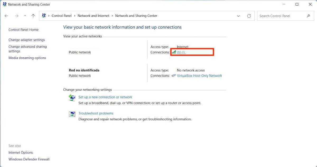This screenshot has width=317, height=167.
Task: Open VirtualBox Host-Only Network link
Action: pyautogui.click(x=199, y=76)
